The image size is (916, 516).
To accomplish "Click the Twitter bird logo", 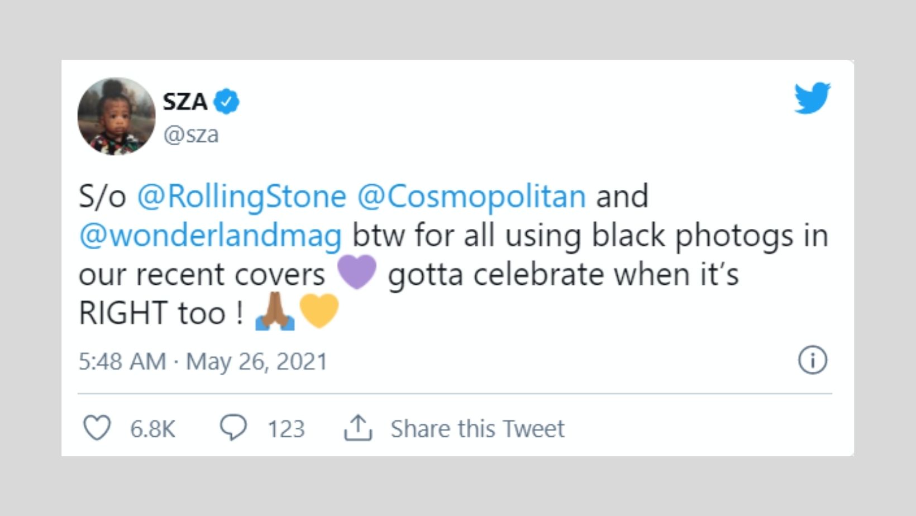I will point(812,98).
